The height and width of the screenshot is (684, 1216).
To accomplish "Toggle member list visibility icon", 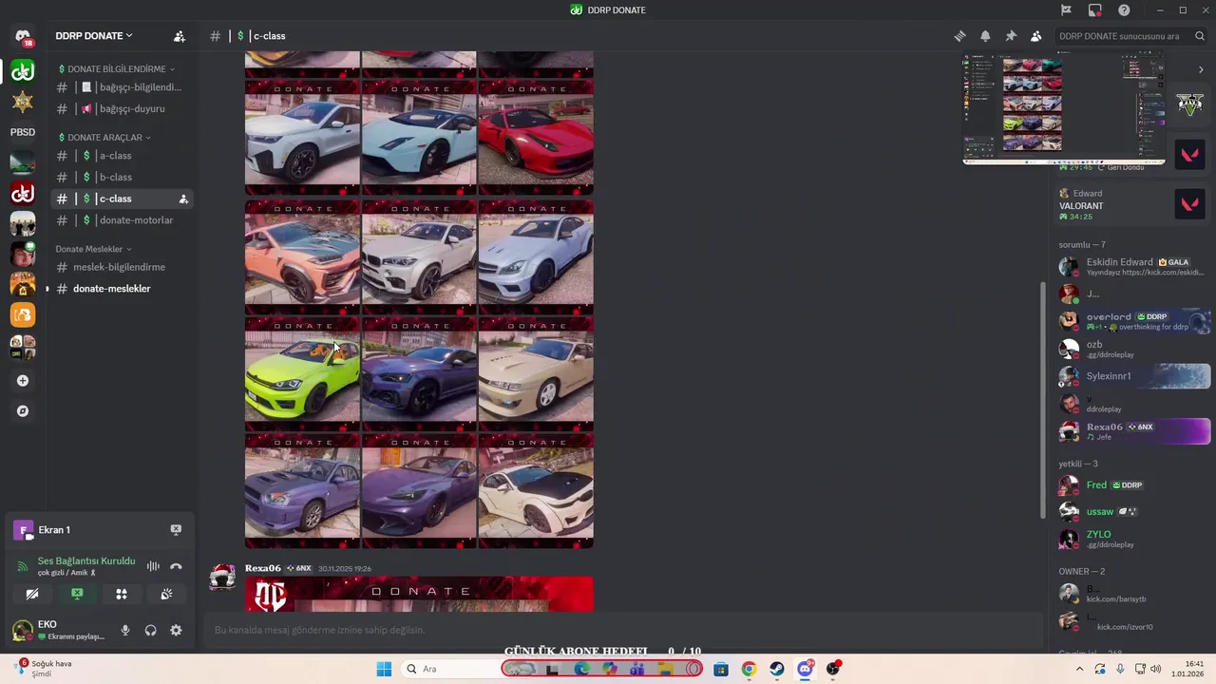I will point(1035,36).
